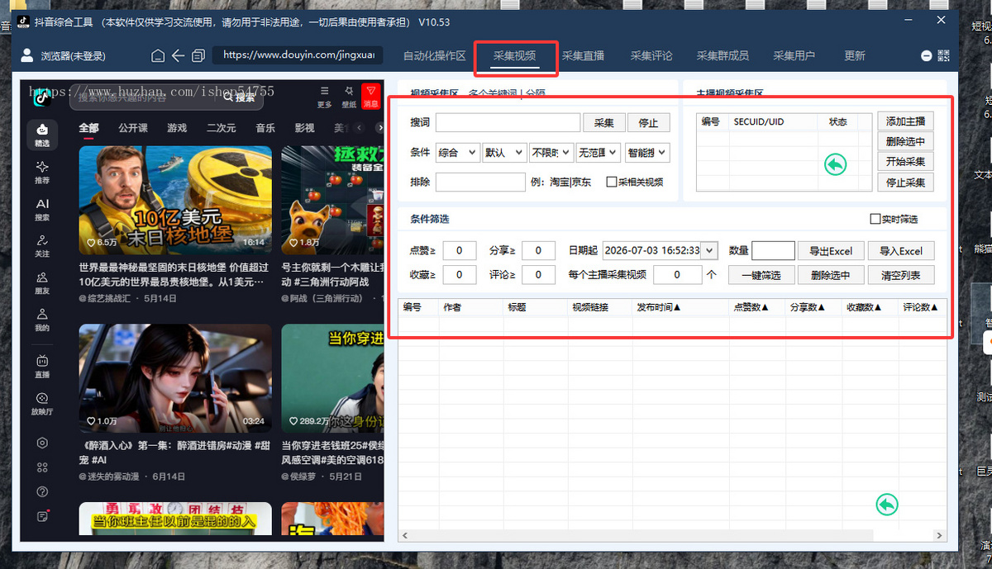Select the 公开课 category in Douyin

click(133, 128)
